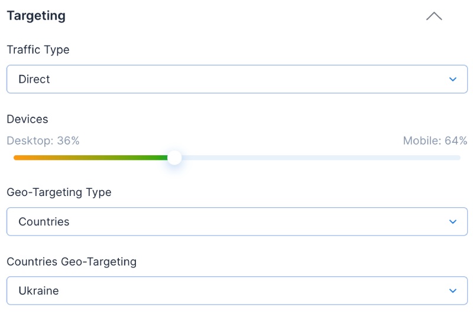Image resolution: width=473 pixels, height=317 pixels.
Task: Click the Devices slider handle
Action: [174, 158]
